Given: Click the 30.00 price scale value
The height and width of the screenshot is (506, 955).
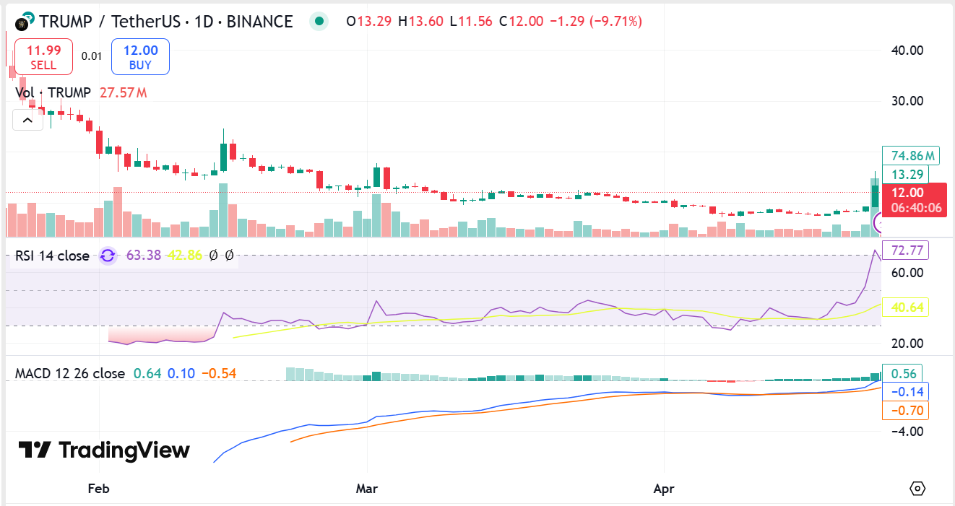Looking at the screenshot, I should 907,100.
